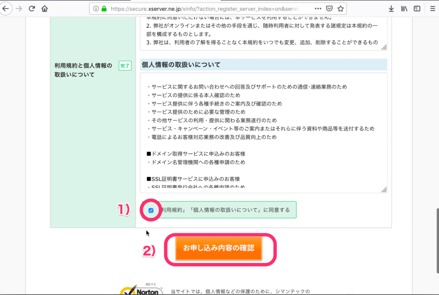Viewport: 439px width, 295px height.
Task: Navigate back with the back arrow
Action: tap(6, 8)
